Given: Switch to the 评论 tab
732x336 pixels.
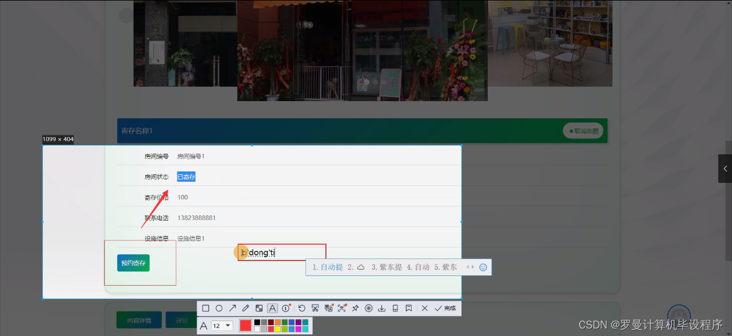Looking at the screenshot, I should [182, 320].
